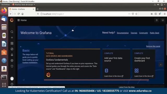Open the Alerting bell icon

[x=12, y=55]
